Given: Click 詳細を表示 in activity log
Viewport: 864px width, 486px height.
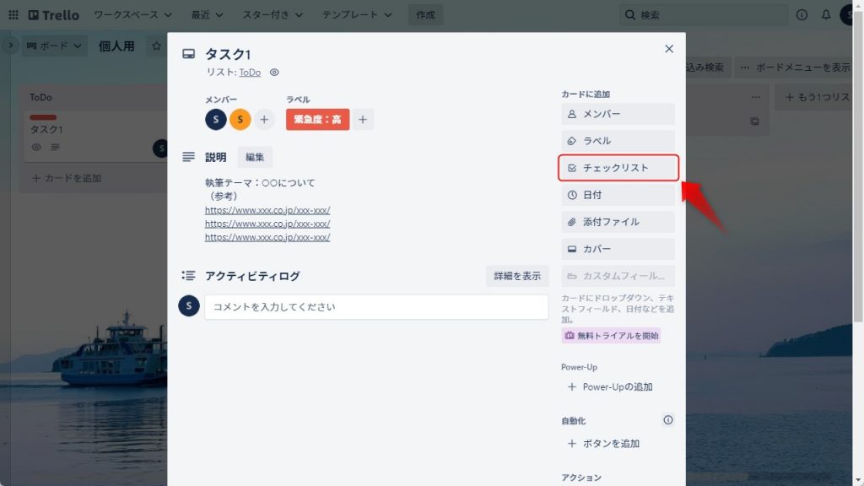Looking at the screenshot, I should pyautogui.click(x=517, y=276).
